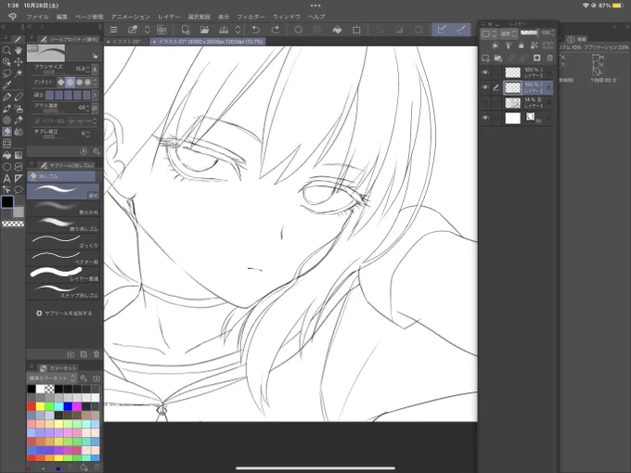This screenshot has width=631, height=473.
Task: Select the Text tool
Action: coord(6,178)
